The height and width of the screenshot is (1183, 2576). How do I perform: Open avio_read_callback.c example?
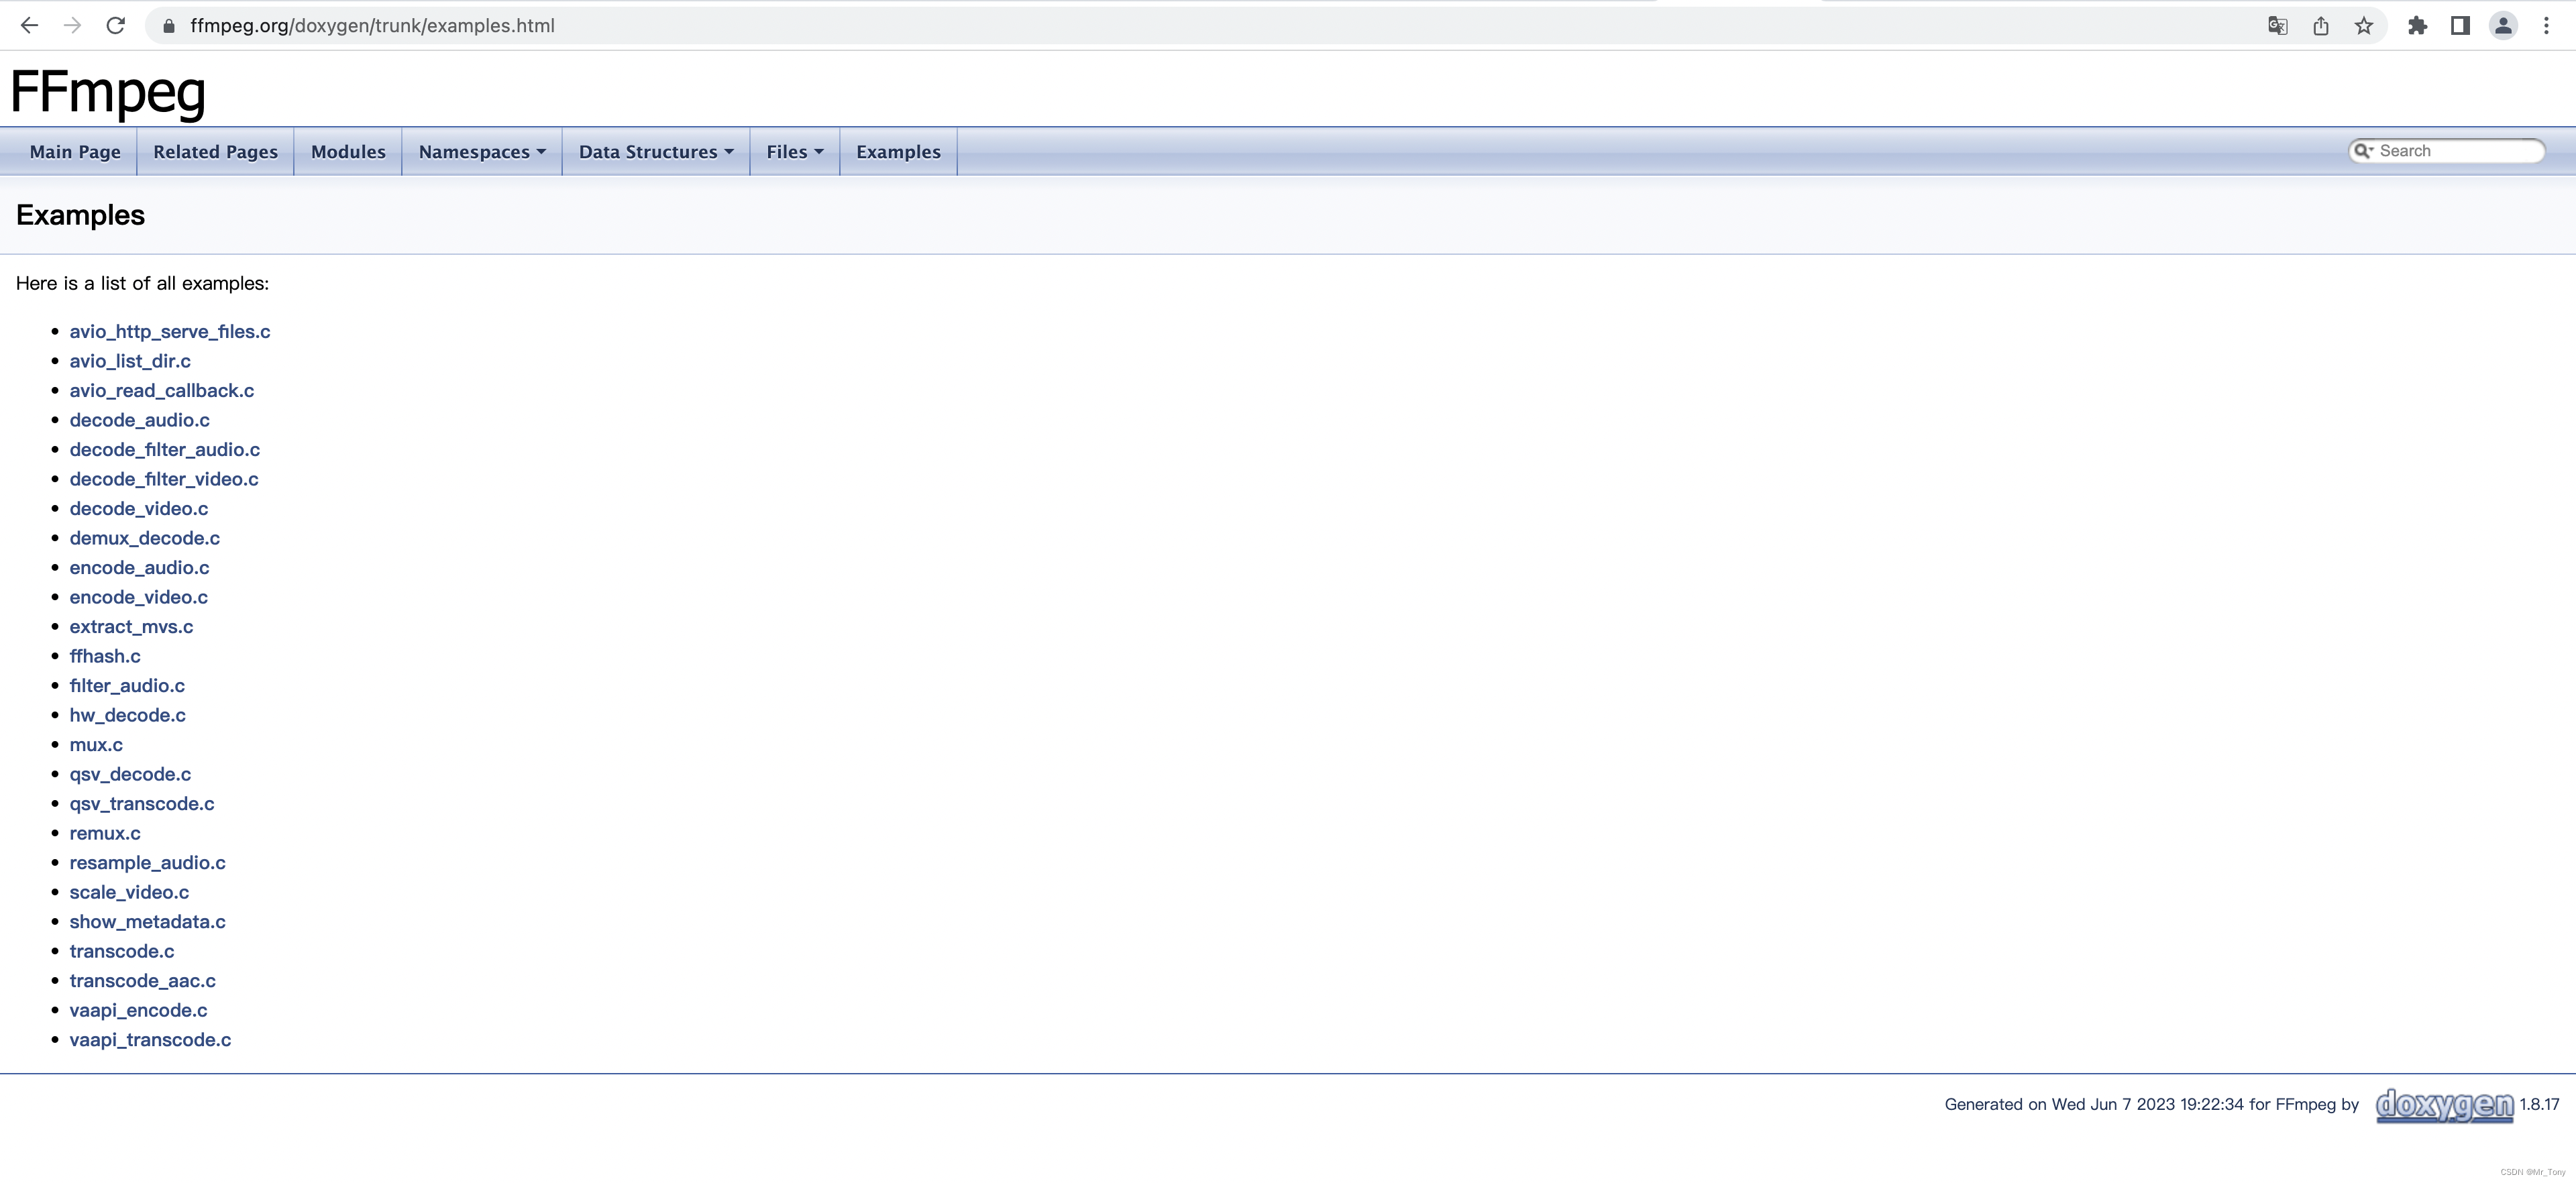(162, 391)
